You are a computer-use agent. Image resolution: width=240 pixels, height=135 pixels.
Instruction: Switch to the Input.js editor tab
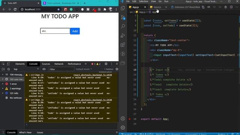click(x=157, y=7)
